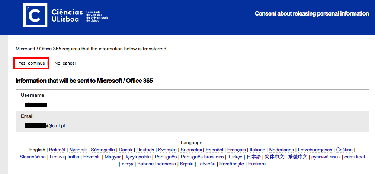
Task: Switch language to Suomeksi
Action: tap(191, 150)
